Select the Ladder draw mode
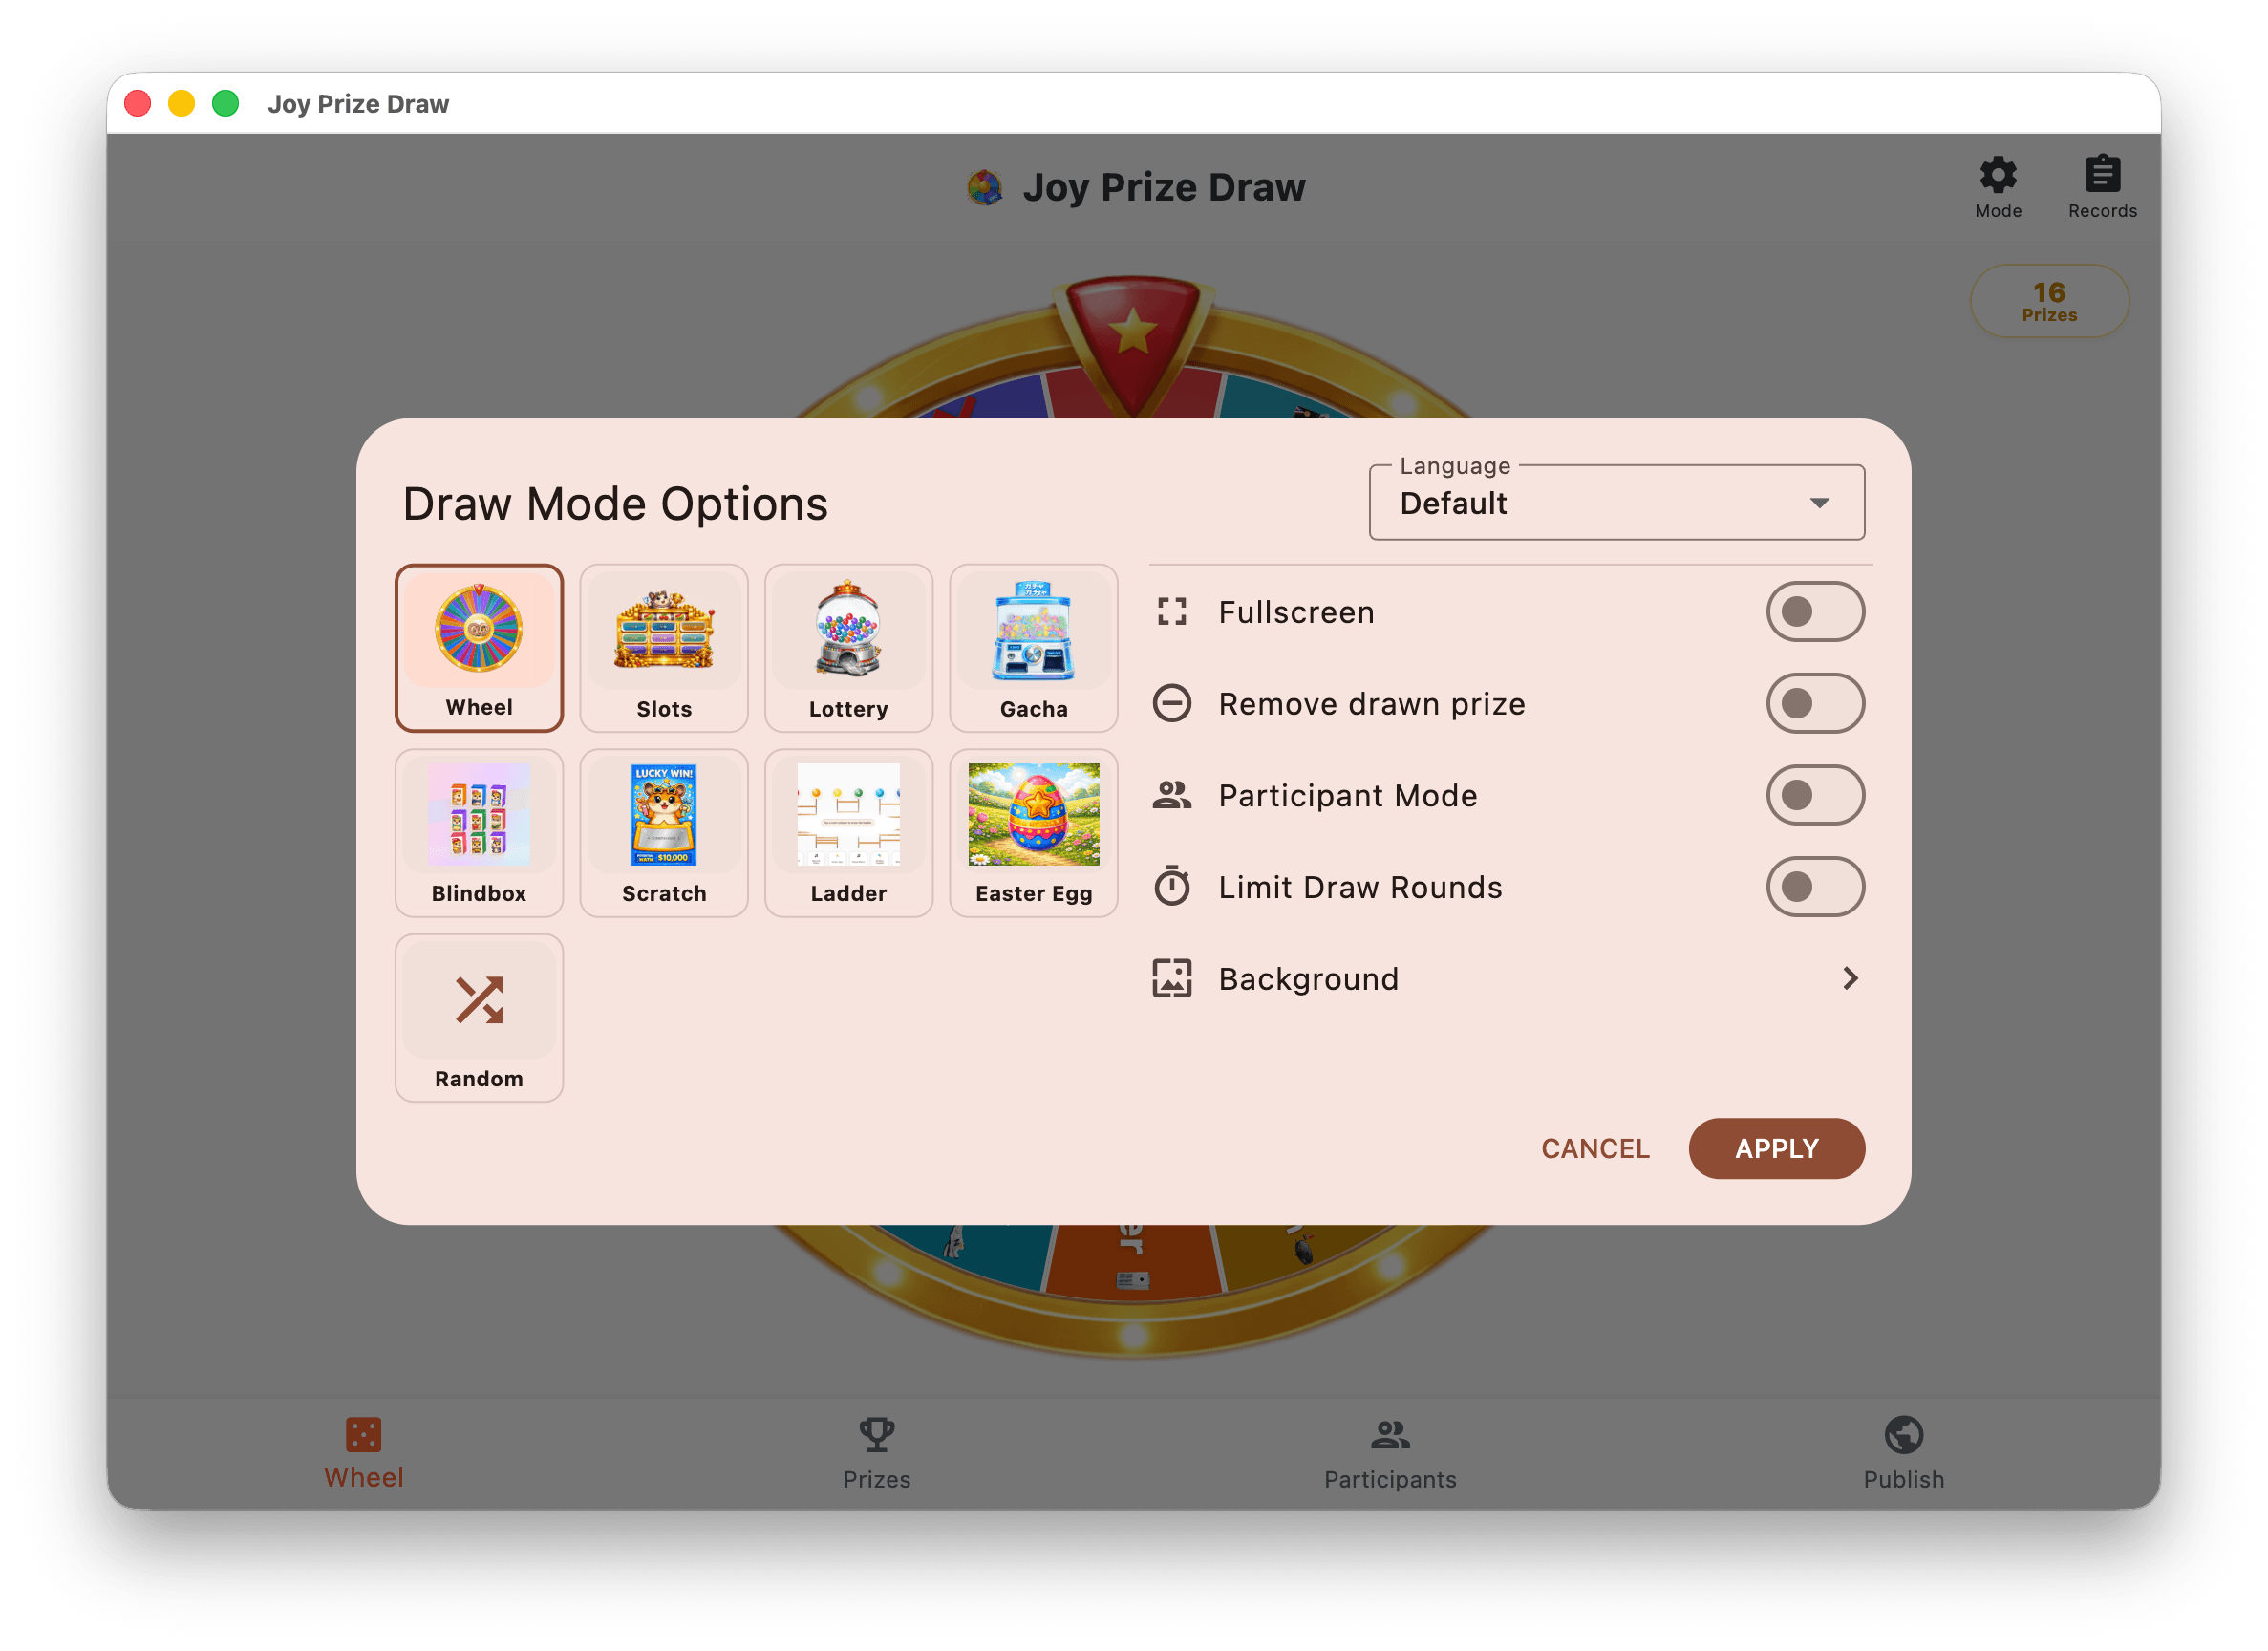This screenshot has height=1651, width=2268. point(848,832)
